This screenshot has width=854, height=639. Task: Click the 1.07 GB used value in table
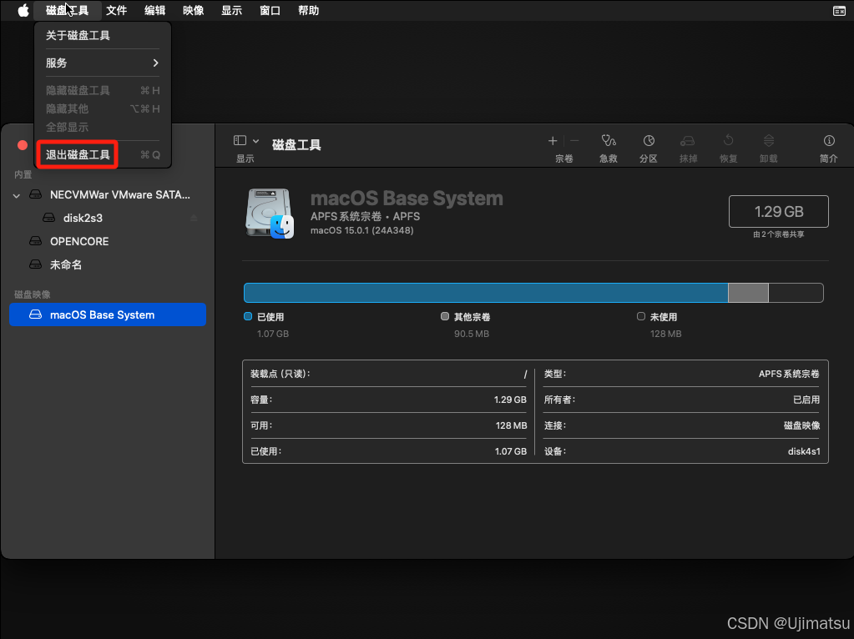point(511,451)
